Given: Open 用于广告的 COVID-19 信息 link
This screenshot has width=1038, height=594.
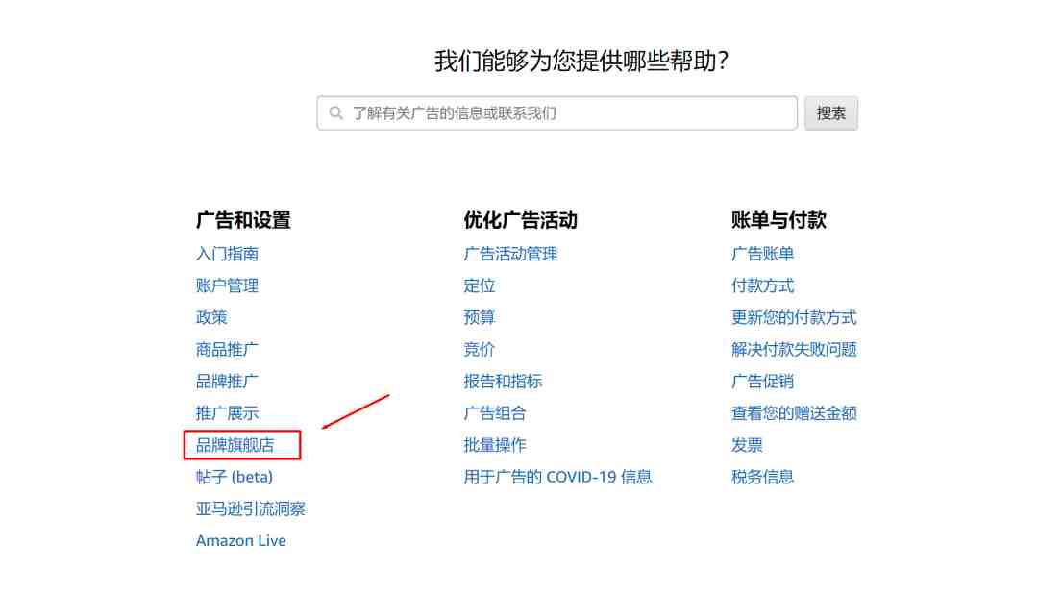Looking at the screenshot, I should point(557,477).
